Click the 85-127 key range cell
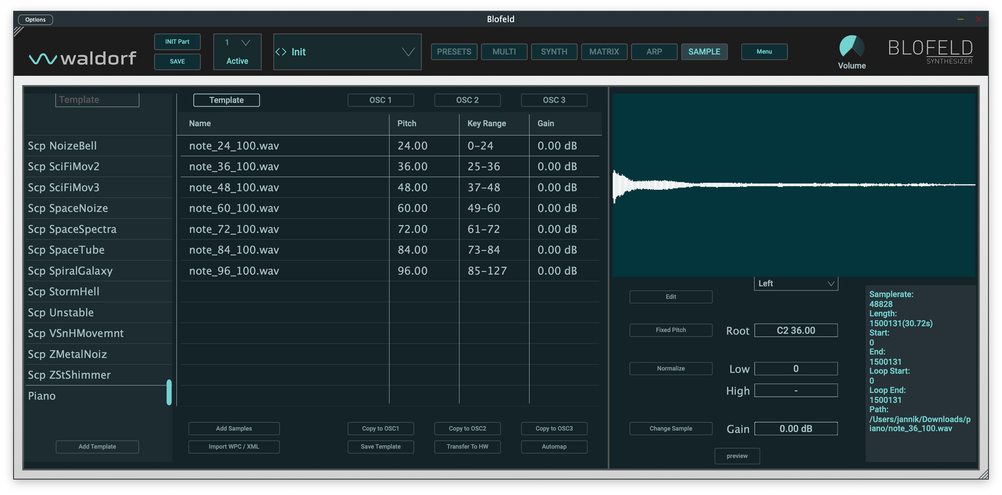 tap(494, 271)
